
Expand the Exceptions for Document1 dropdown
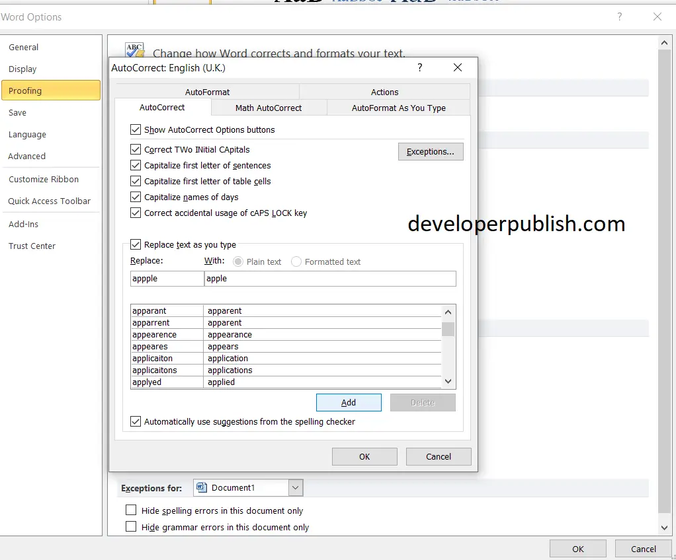click(295, 487)
